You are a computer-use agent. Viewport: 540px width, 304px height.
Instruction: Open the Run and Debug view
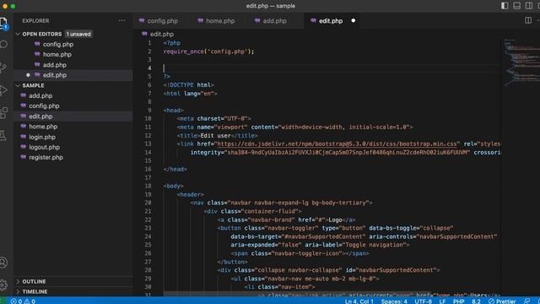pyautogui.click(x=3, y=90)
